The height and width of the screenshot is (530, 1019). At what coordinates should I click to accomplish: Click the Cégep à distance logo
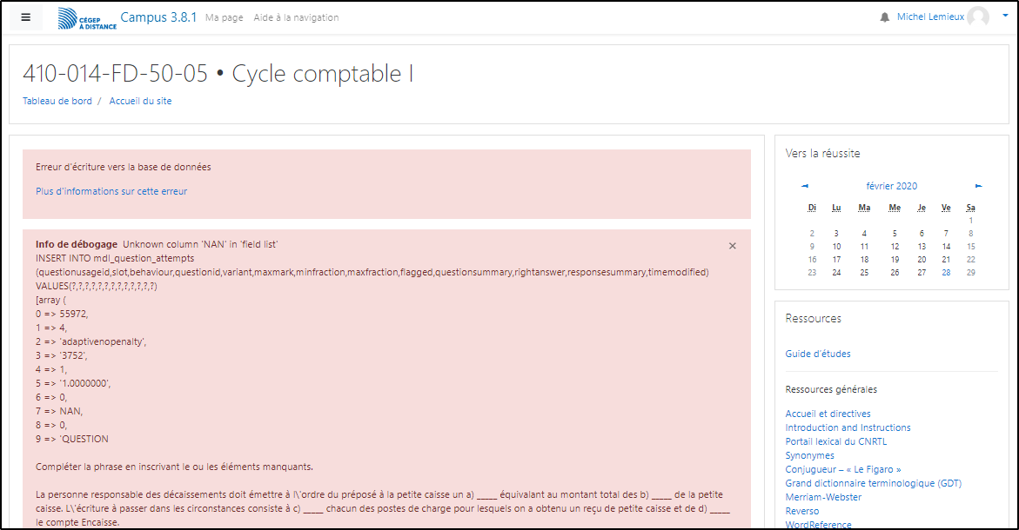point(87,18)
